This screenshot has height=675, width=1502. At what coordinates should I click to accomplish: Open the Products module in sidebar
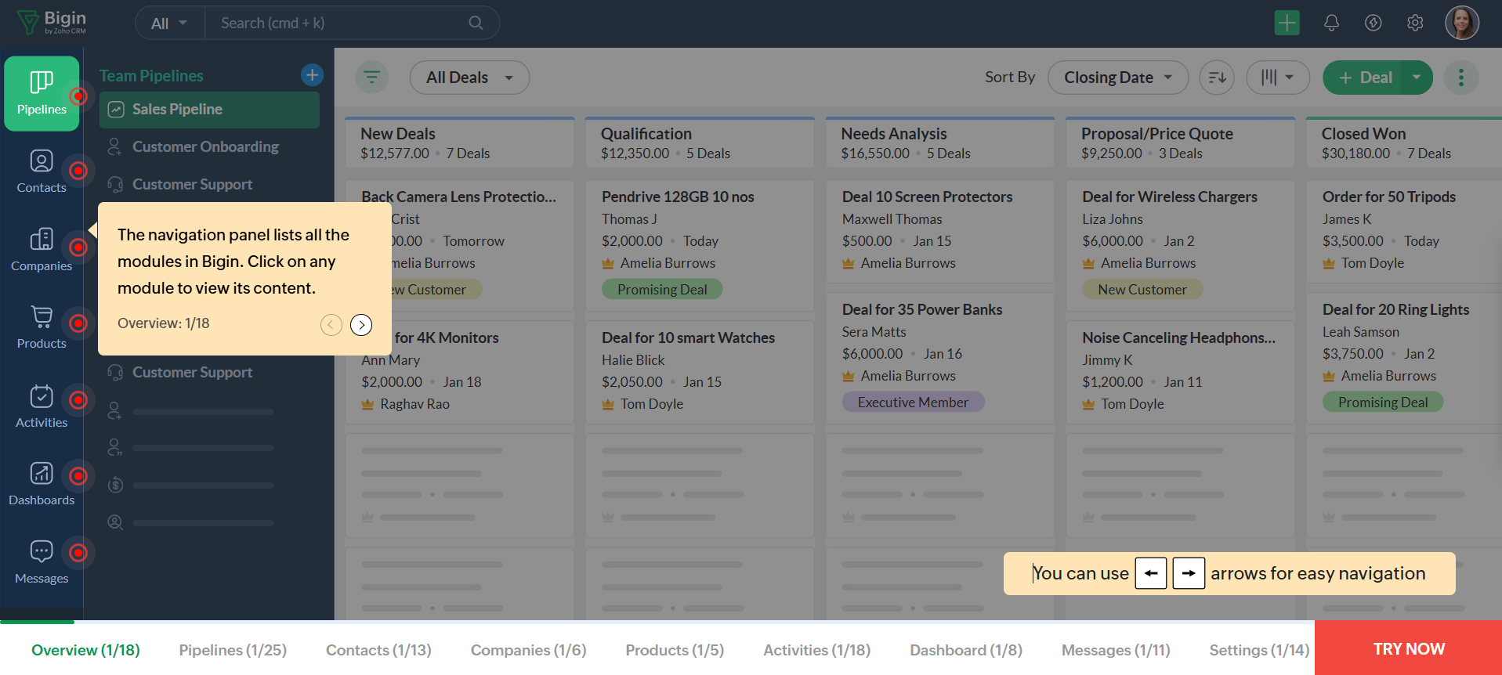click(x=42, y=327)
